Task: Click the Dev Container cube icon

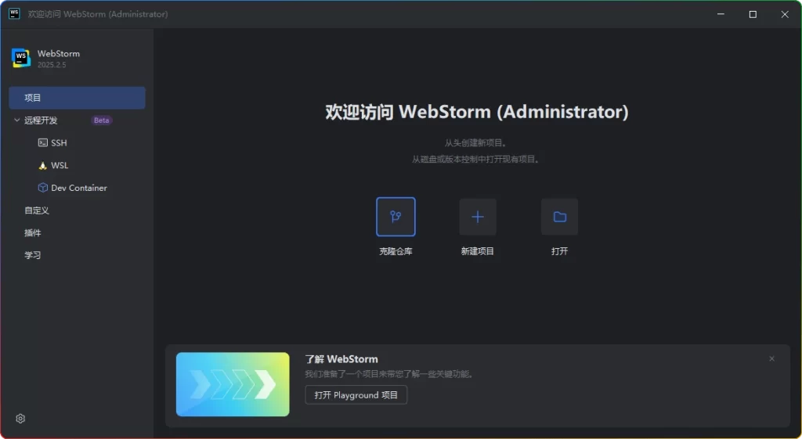Action: click(43, 188)
